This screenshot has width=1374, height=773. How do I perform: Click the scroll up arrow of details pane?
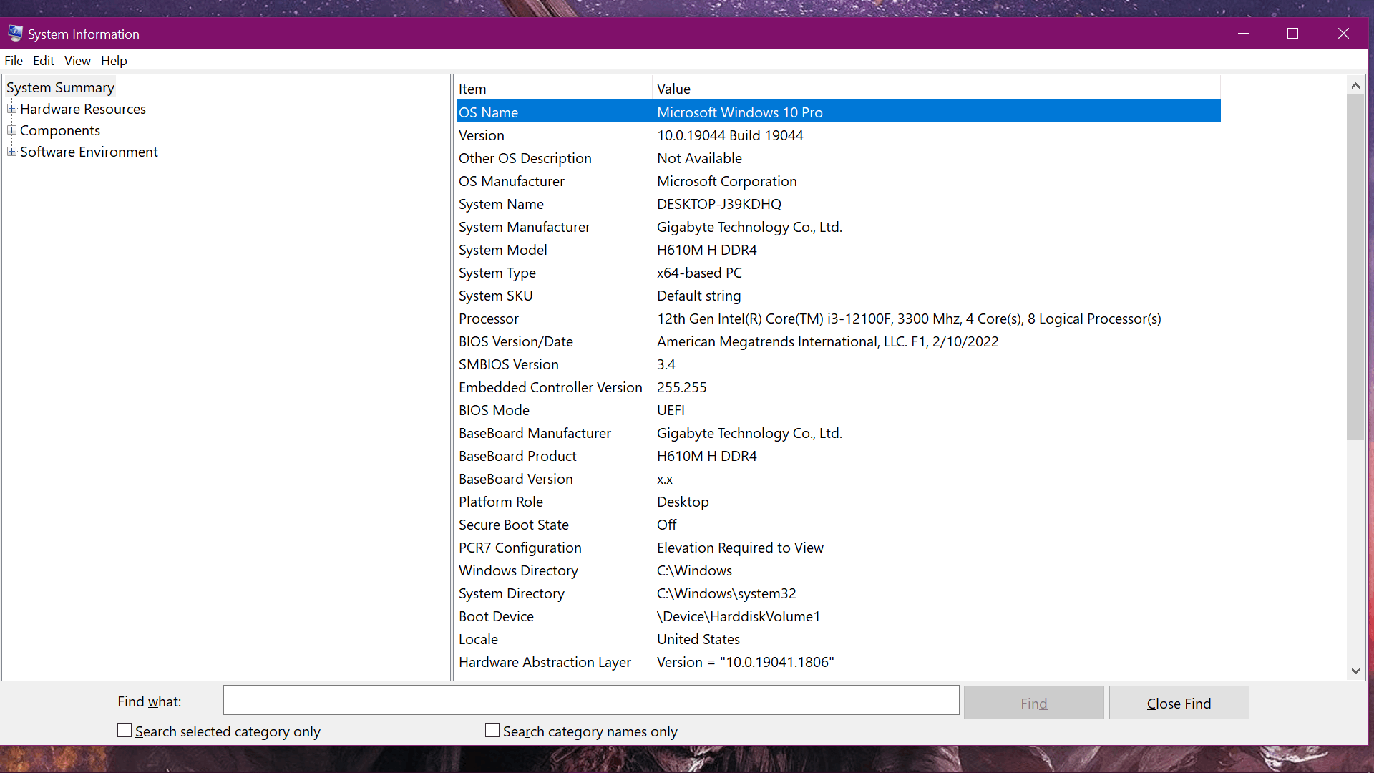coord(1355,86)
